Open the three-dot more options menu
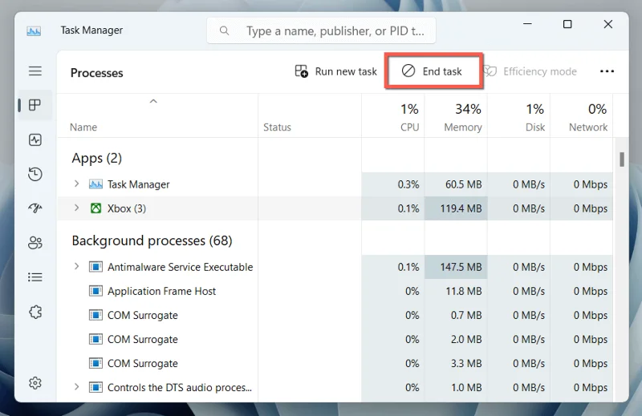This screenshot has height=416, width=642. (607, 71)
